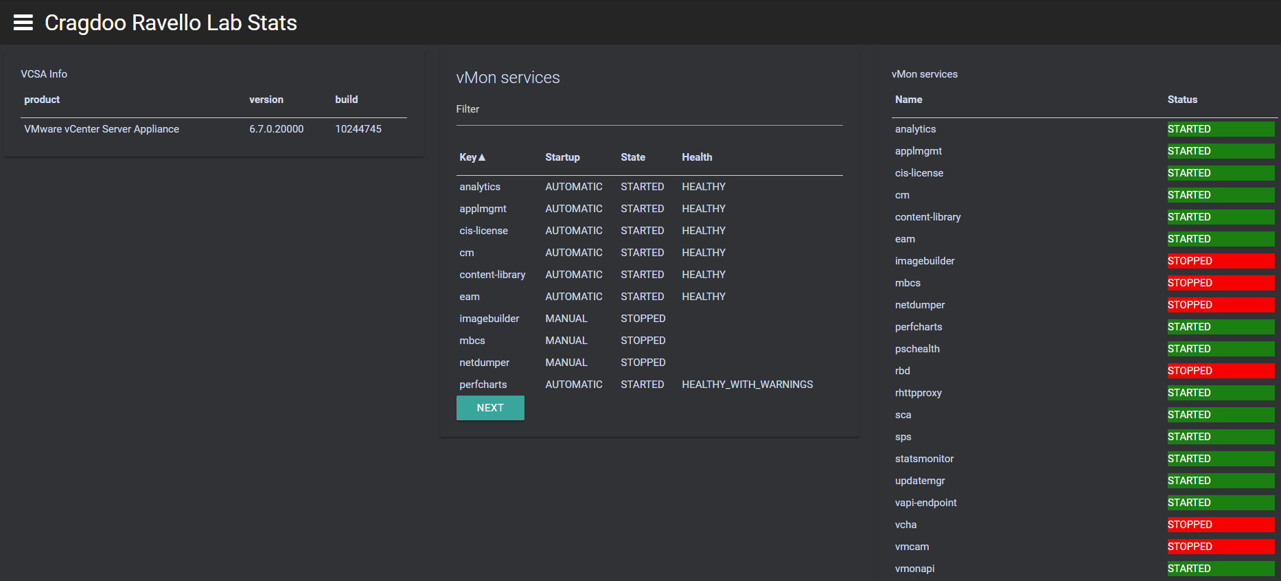This screenshot has width=1281, height=581.
Task: Click STARTED status bar for vmonapi
Action: 1221,569
